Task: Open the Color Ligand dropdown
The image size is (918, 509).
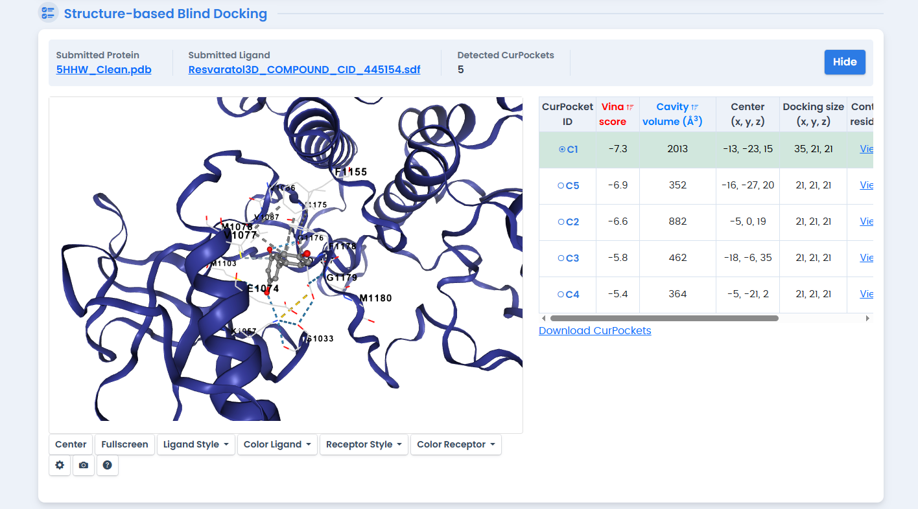Action: point(277,444)
